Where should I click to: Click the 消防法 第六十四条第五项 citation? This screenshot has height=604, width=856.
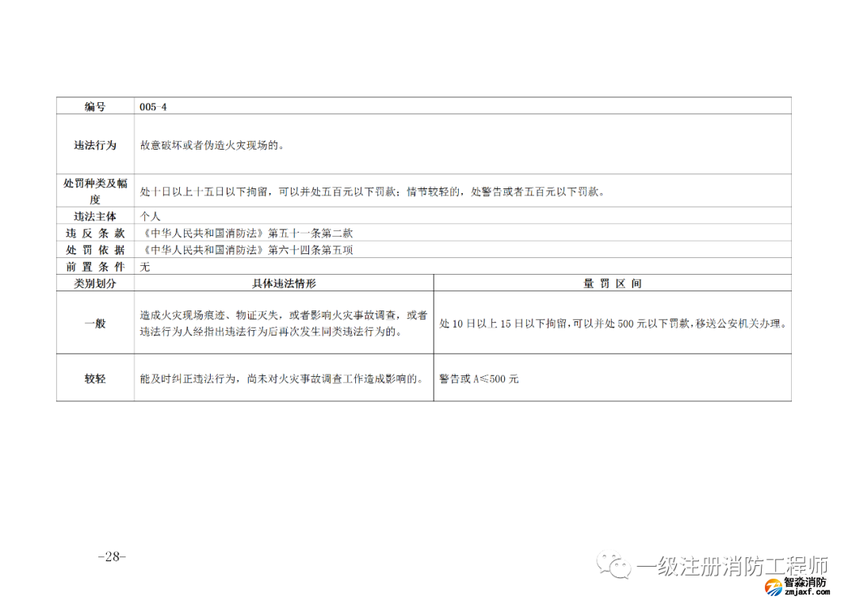[x=246, y=250]
